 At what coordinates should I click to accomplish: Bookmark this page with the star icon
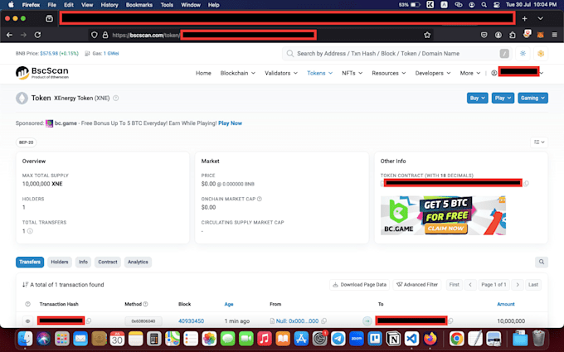[x=427, y=35]
